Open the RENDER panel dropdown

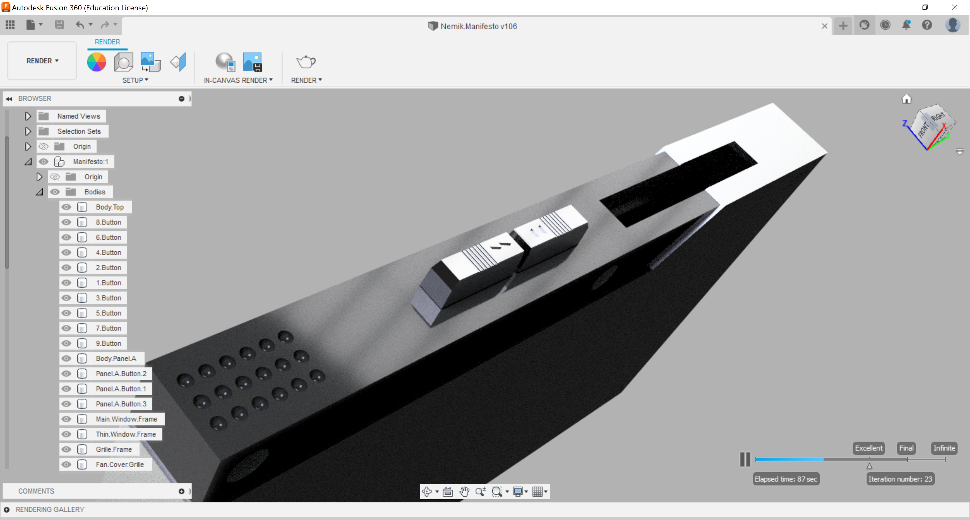click(x=306, y=80)
